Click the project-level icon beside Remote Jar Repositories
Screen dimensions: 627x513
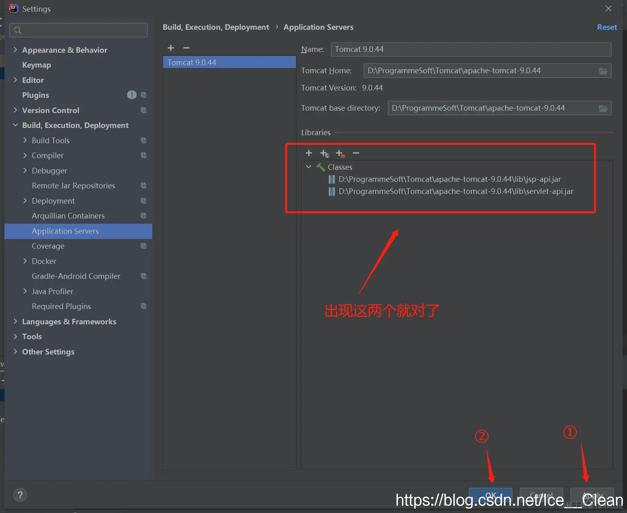[144, 185]
